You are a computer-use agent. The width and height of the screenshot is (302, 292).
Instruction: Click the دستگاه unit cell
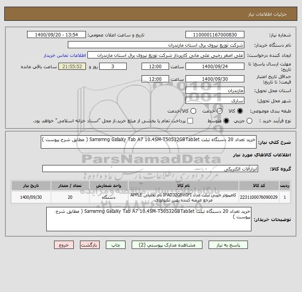[x=109, y=197]
